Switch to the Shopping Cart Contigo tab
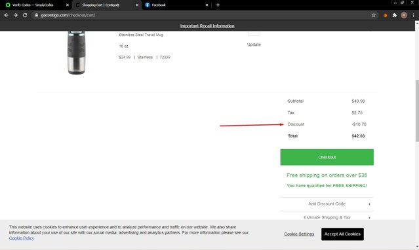The image size is (419, 250). coord(101,5)
